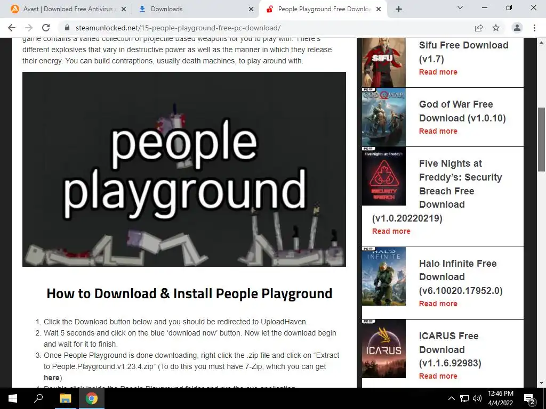Go back to the previous page
Screen dimensions: 546x409
pos(12,28)
